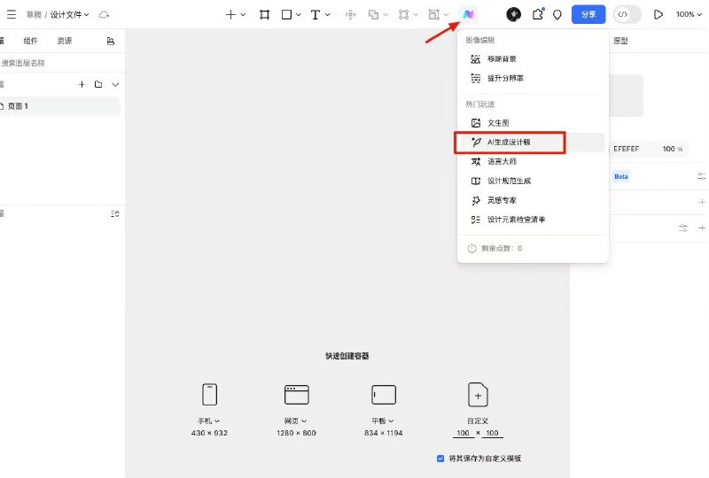Click the custom height field 100
709x478 pixels.
coord(492,433)
